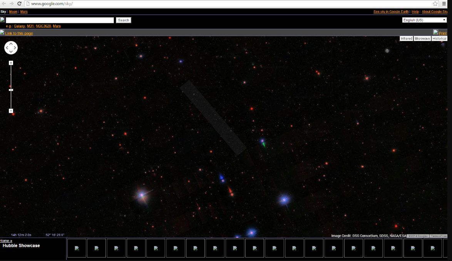
Task: Reload the page in browser
Action: [20, 3]
